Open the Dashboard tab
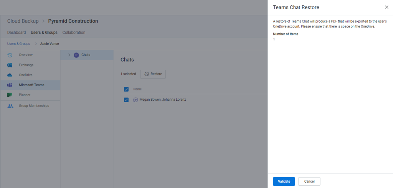This screenshot has width=393, height=188. coord(17,33)
